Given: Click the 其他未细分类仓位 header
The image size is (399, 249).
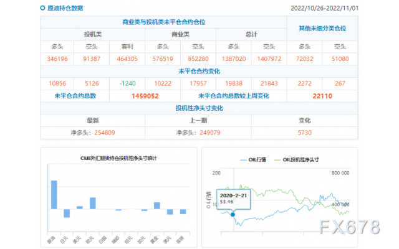Looking at the screenshot, I should point(322,28).
